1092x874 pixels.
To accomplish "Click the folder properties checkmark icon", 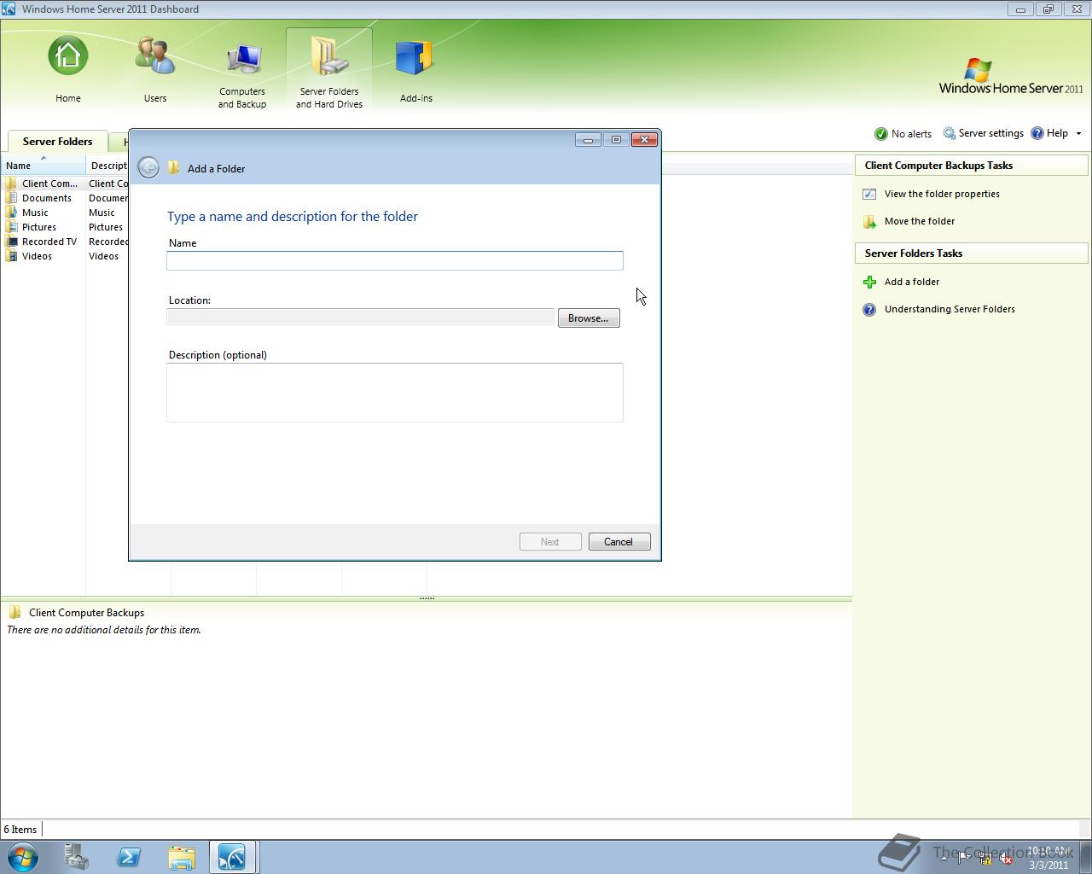I will click(x=869, y=195).
